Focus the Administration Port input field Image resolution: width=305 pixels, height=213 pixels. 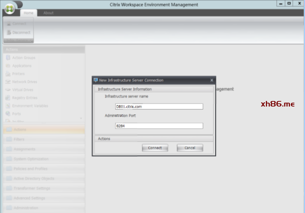click(x=159, y=126)
